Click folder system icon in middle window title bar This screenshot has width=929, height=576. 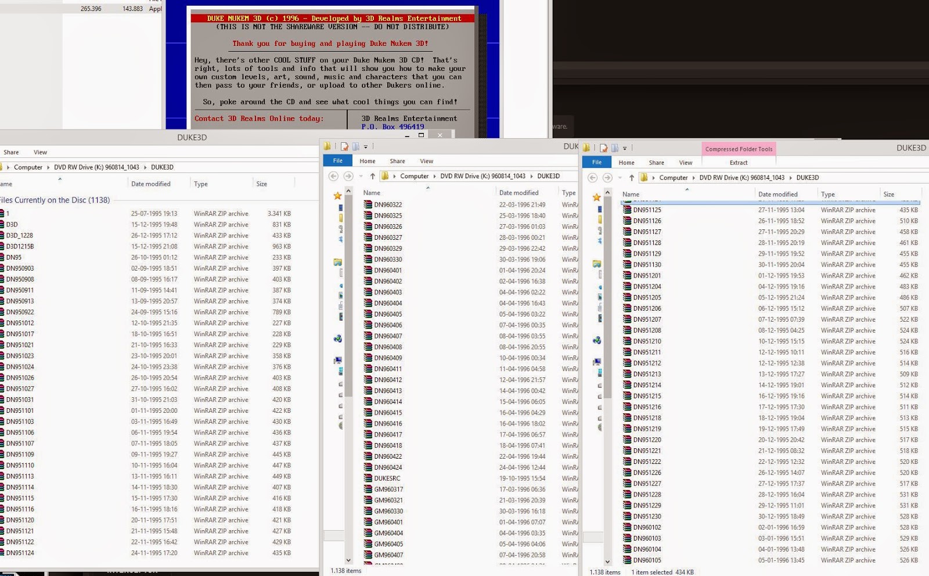pyautogui.click(x=327, y=146)
